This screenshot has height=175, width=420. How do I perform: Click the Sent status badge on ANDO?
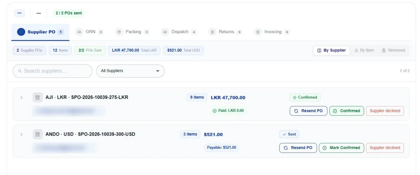(x=289, y=134)
